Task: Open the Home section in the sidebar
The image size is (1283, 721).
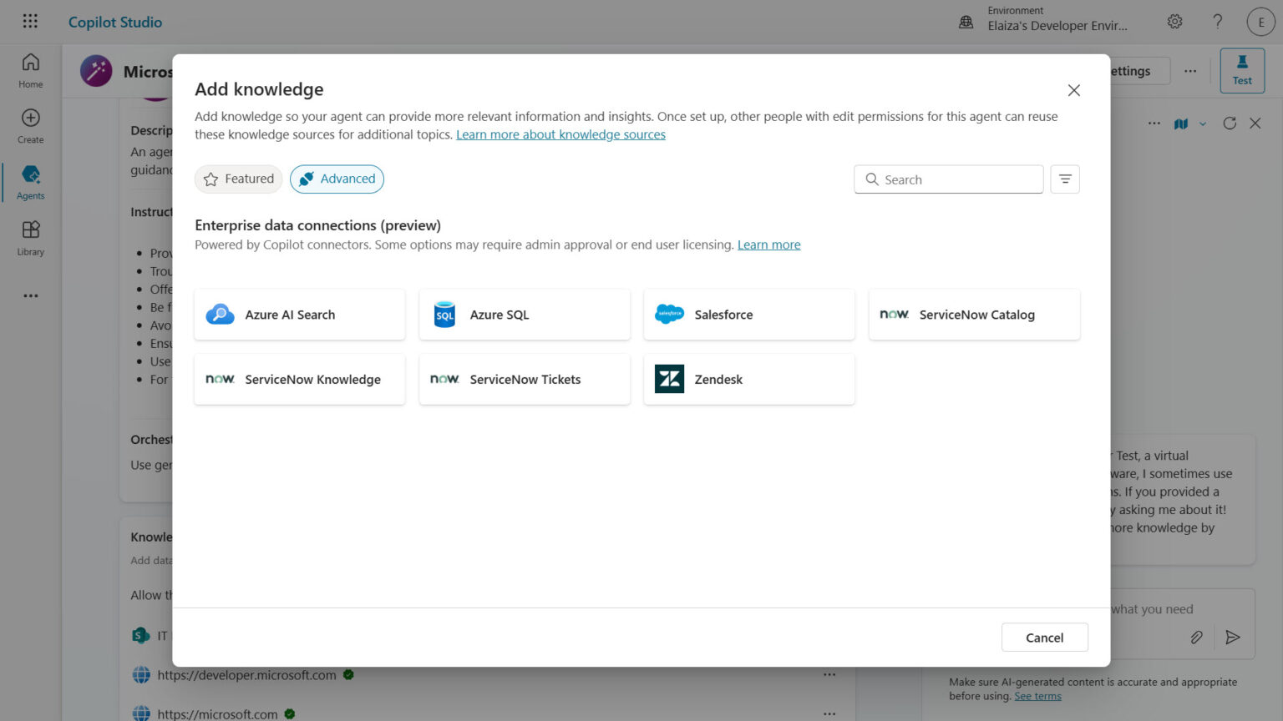Action: (x=29, y=68)
